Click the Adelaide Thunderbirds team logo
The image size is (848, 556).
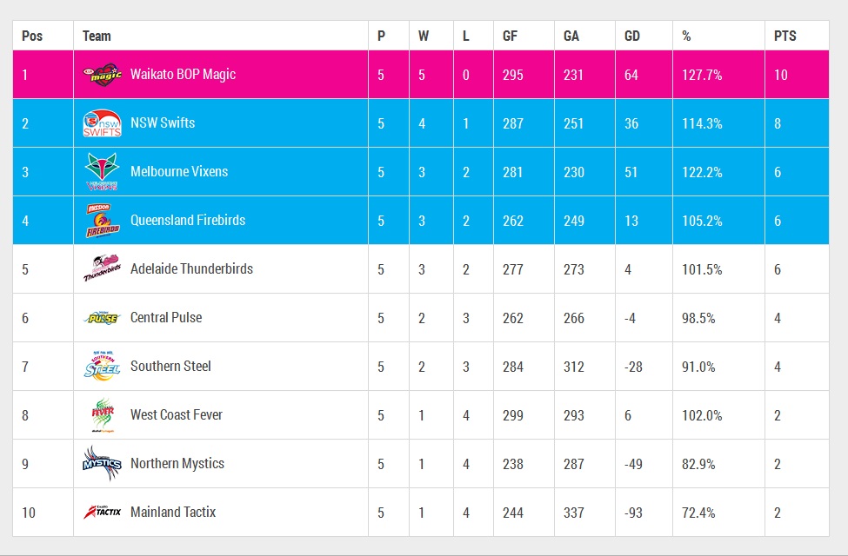pyautogui.click(x=102, y=269)
